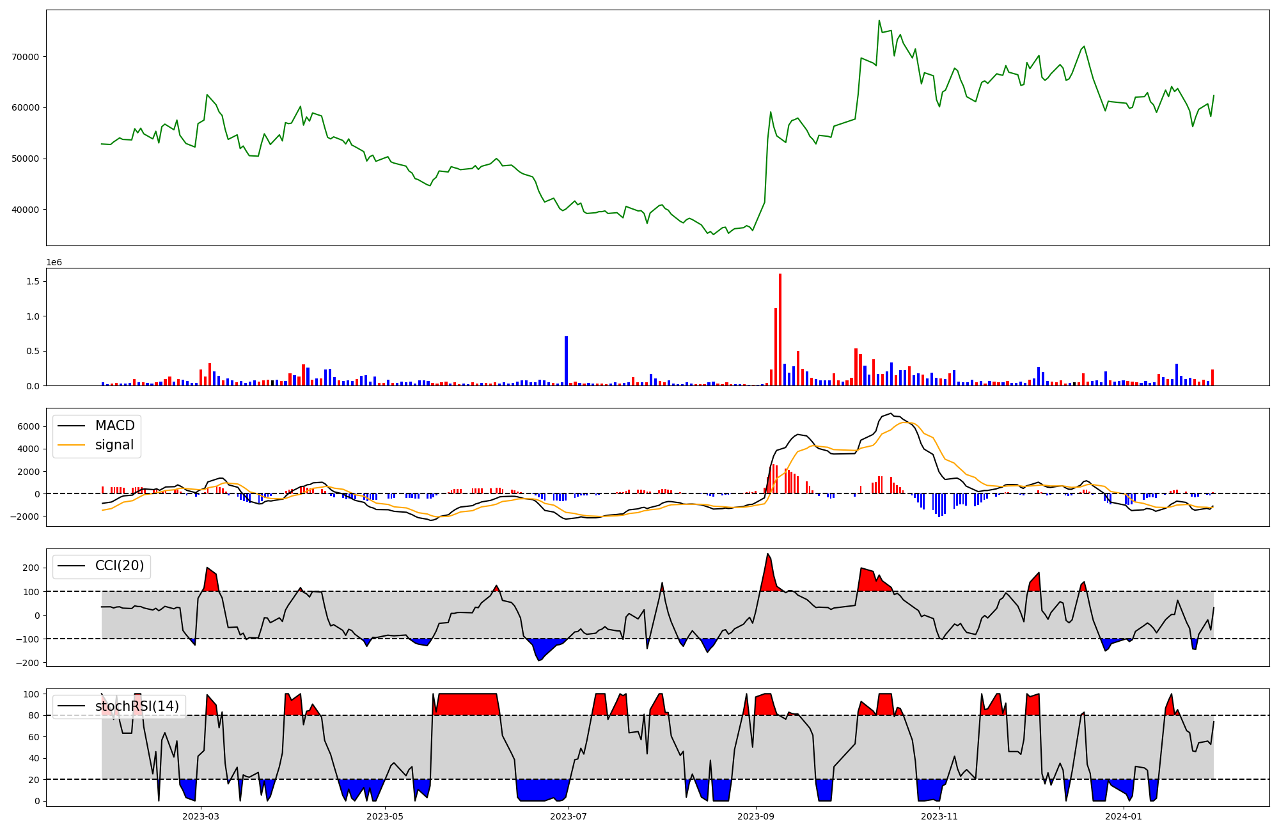Click the tallest red volume bar
The image size is (1279, 831).
click(x=780, y=330)
